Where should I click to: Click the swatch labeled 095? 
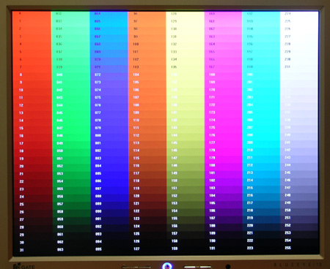(x=110, y=249)
